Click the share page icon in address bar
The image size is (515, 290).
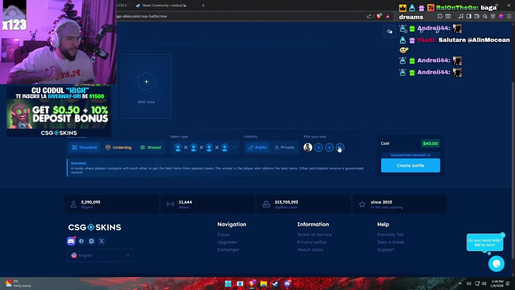(369, 16)
